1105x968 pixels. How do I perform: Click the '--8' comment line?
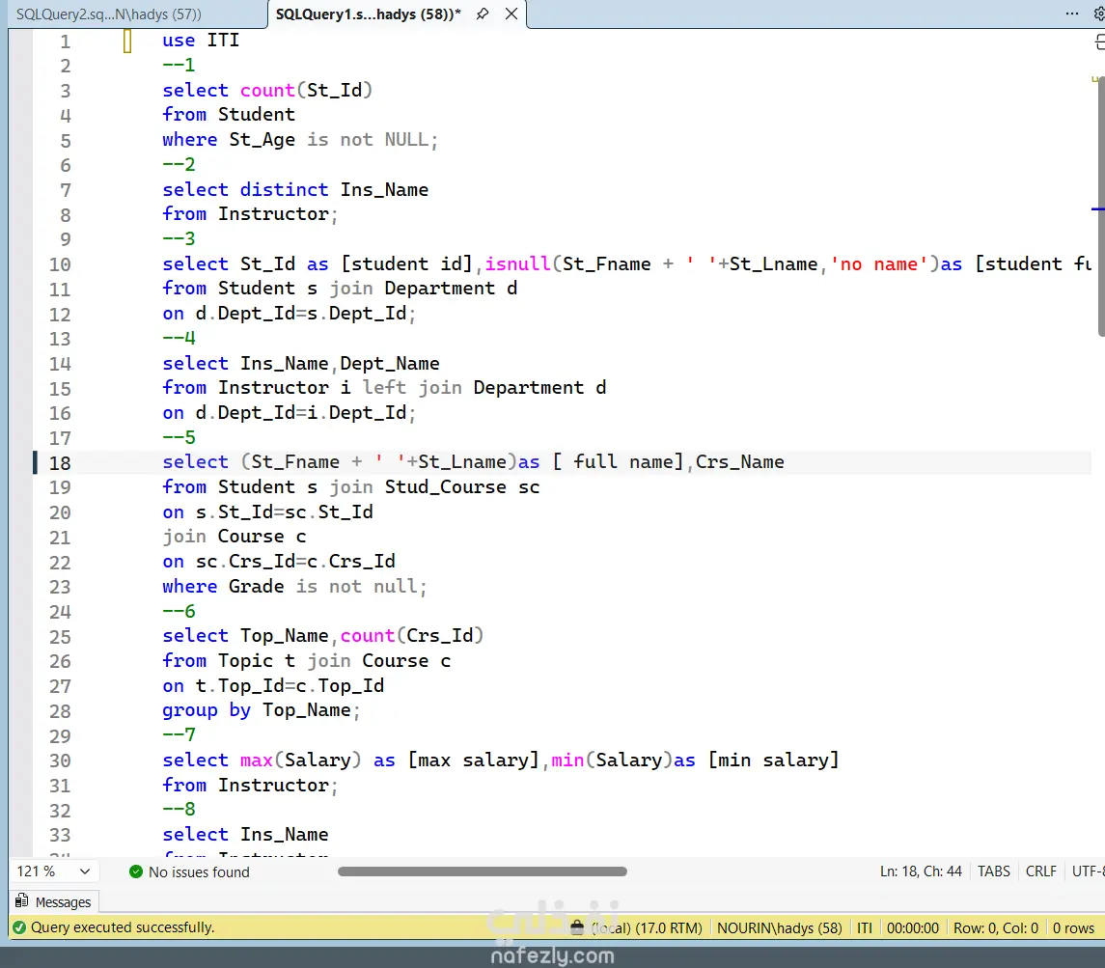[x=179, y=809]
